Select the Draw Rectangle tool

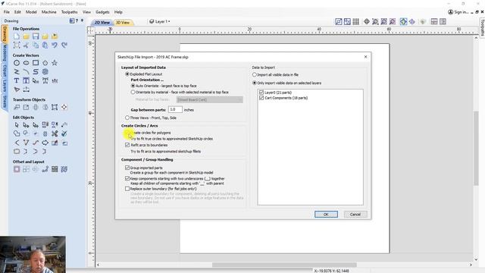point(36,63)
